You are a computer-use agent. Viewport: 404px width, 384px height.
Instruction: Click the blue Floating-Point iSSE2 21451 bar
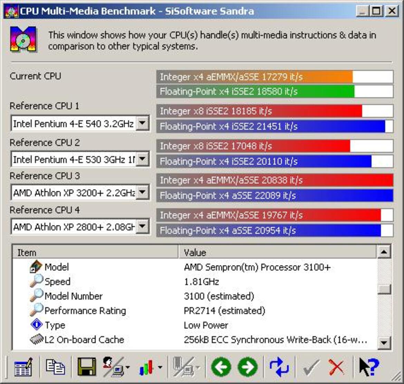[275, 126]
